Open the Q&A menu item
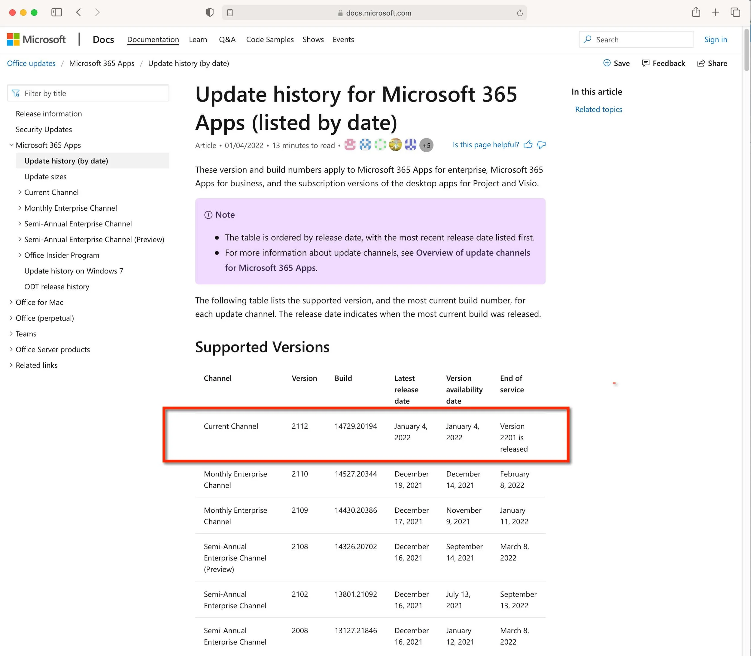 point(227,40)
